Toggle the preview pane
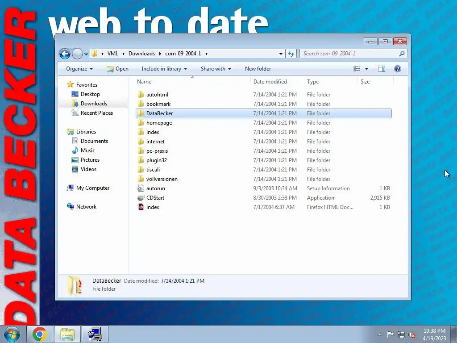Screen dimensions: 457x343 point(382,69)
